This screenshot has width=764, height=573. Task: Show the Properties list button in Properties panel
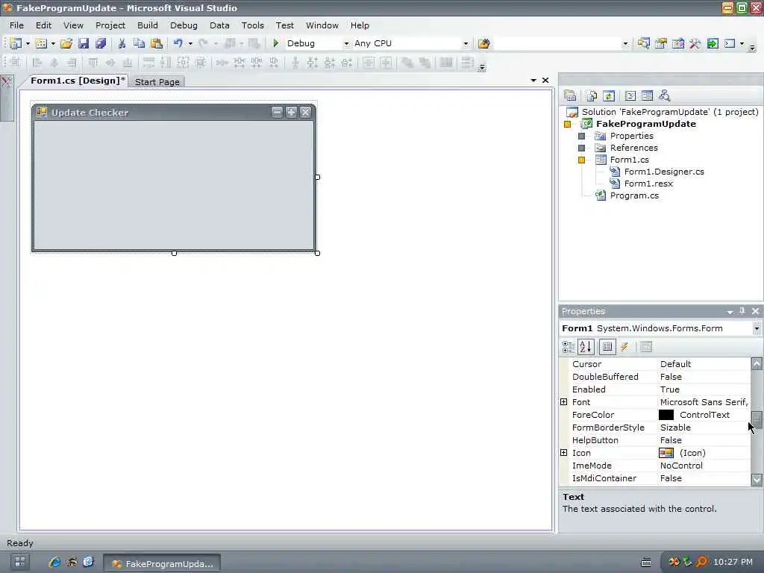click(607, 347)
